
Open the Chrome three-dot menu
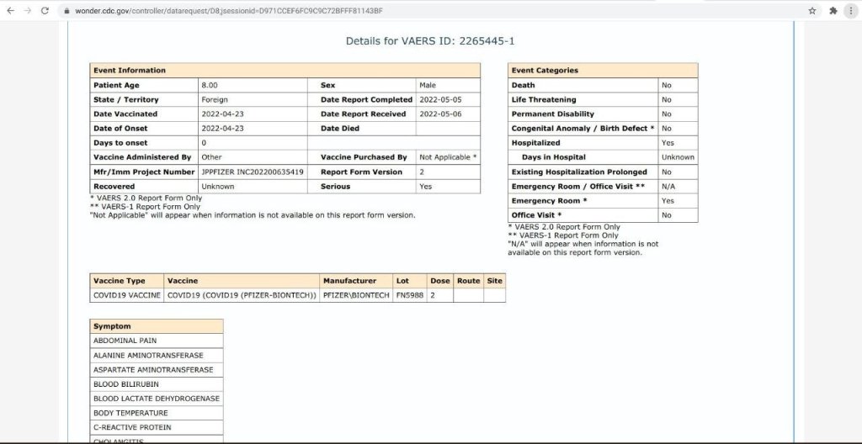(x=852, y=11)
